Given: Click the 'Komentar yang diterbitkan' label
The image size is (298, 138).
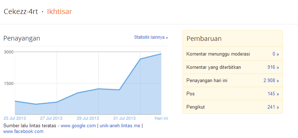Looking at the screenshot, I should [x=214, y=67].
